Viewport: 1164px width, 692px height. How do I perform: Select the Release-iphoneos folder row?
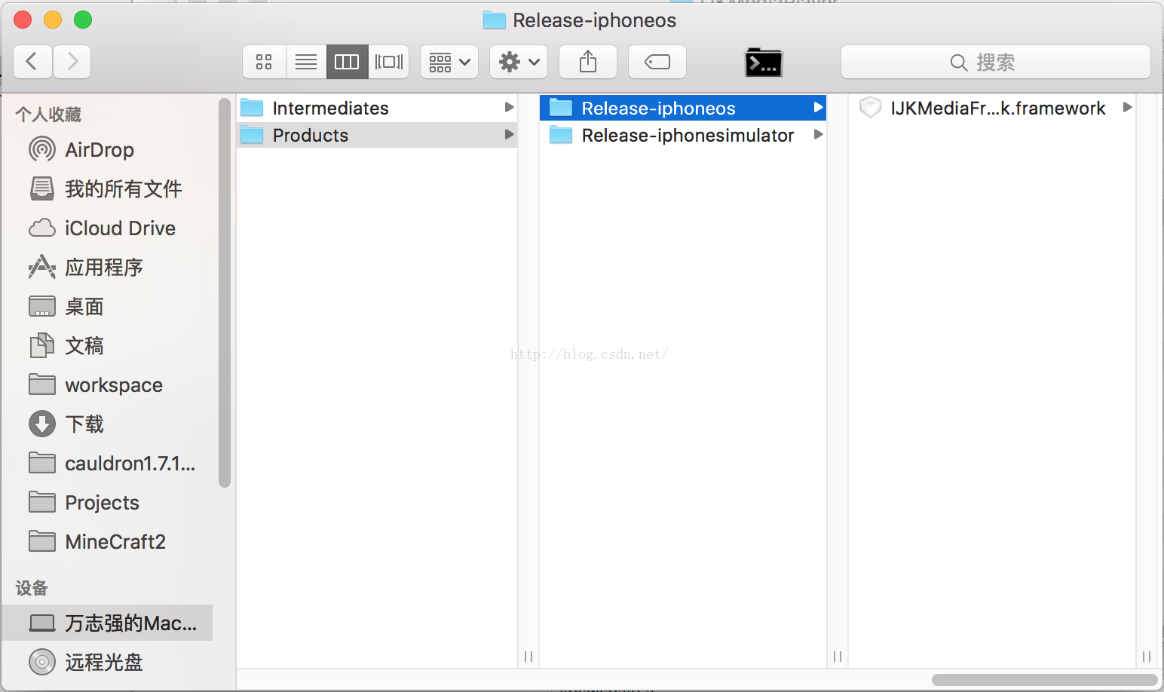coord(683,108)
